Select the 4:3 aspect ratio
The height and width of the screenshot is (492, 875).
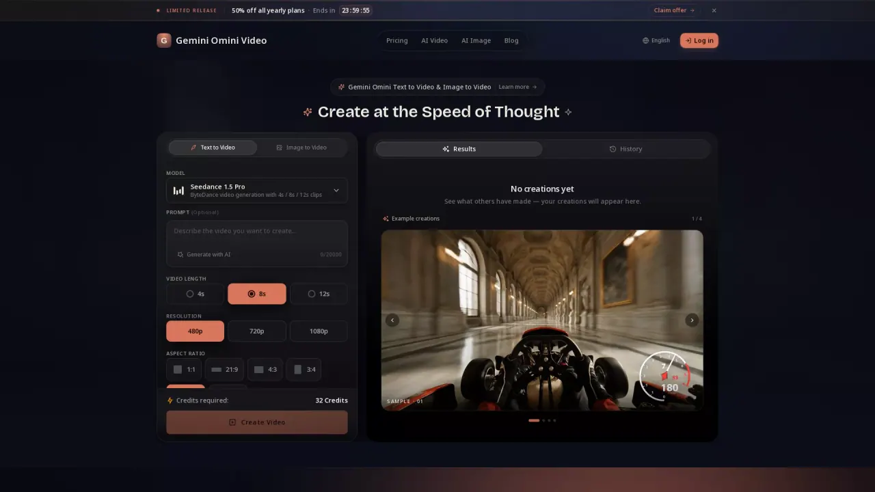pyautogui.click(x=265, y=369)
